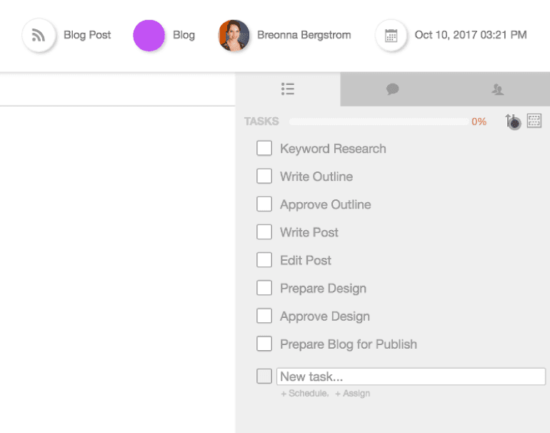Check off the Keyword Research task
This screenshot has height=433, width=550.
(x=264, y=149)
